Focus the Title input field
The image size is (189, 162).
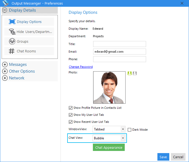(x=119, y=44)
